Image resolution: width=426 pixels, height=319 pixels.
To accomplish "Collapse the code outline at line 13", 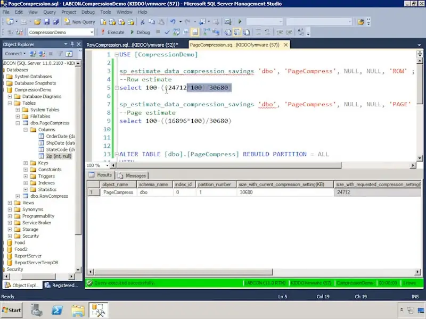I will pyautogui.click(x=117, y=154).
